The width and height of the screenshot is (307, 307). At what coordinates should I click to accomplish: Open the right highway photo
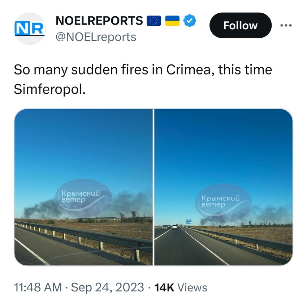(224, 187)
